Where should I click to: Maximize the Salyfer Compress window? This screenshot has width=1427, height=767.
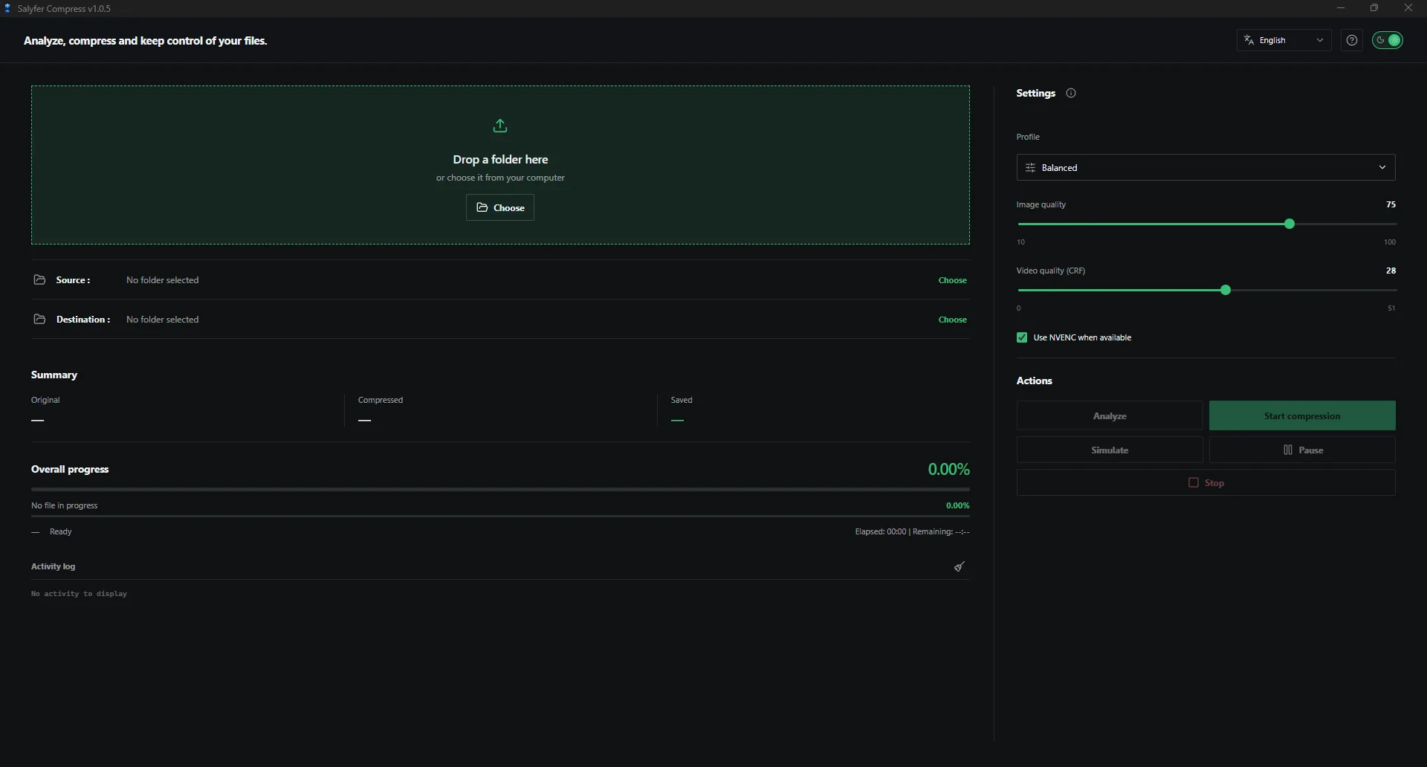[1374, 8]
